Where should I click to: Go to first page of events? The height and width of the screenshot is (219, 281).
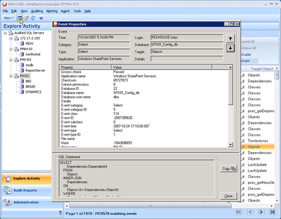point(239,212)
